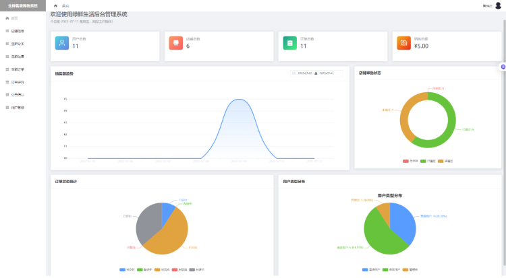Screen dimensions: 506x278
Task: Click the 首页 breadcrumb link
Action: (65, 5)
